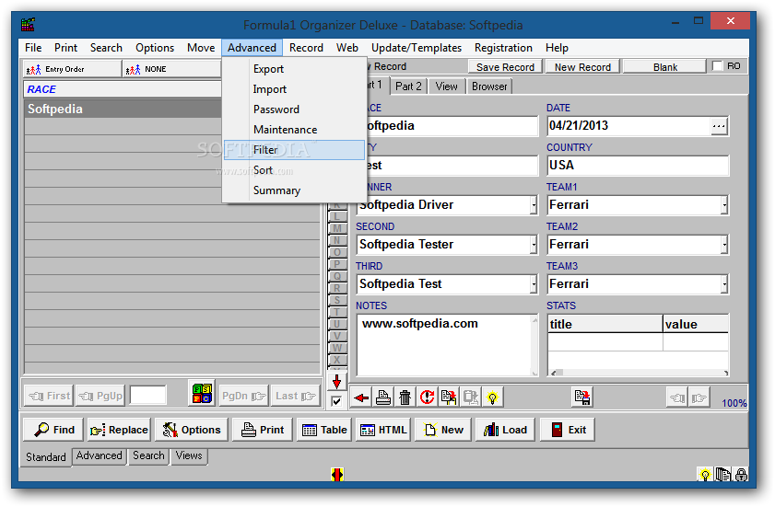Click the colored PSFC blocks icon

202,394
